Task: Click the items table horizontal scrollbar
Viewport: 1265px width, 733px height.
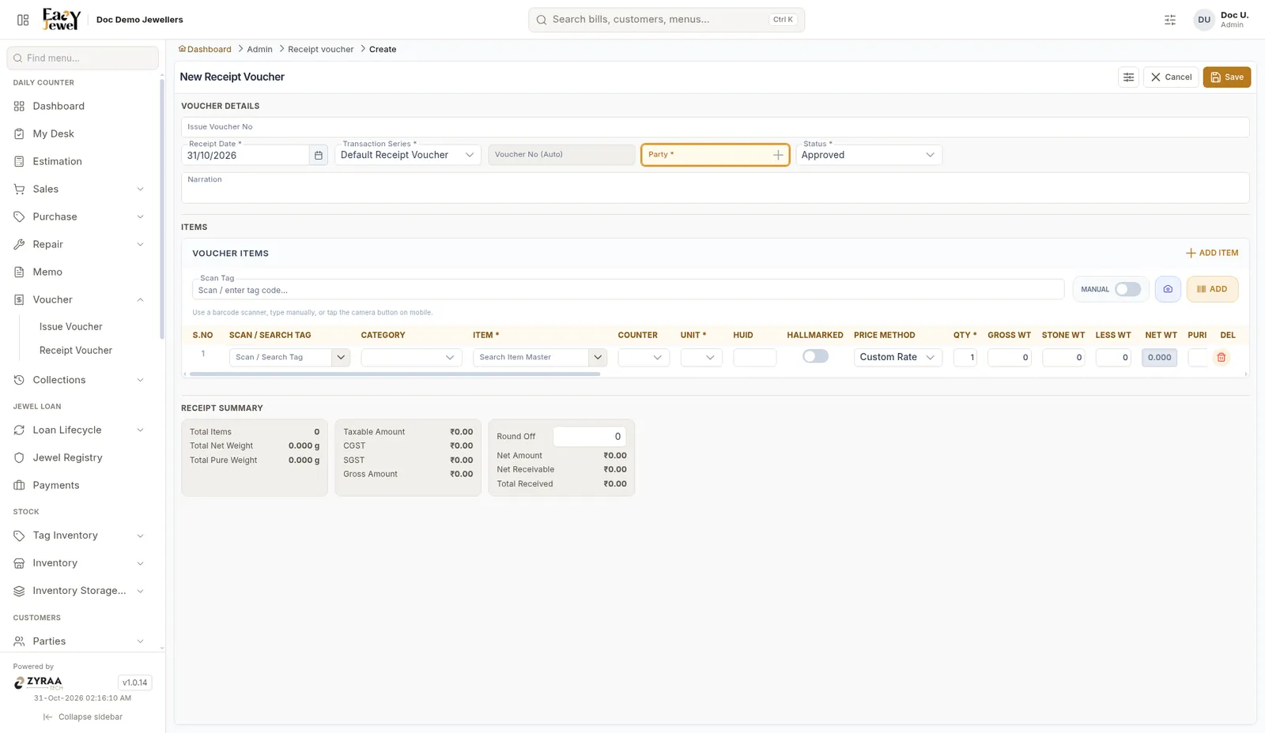Action: tap(395, 374)
